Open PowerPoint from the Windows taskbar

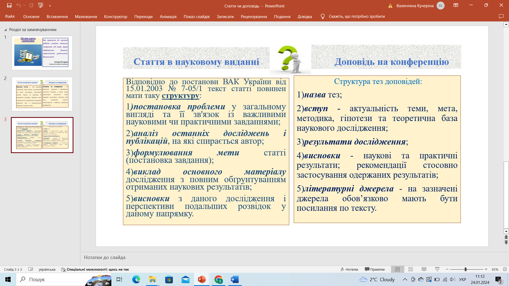(202, 279)
